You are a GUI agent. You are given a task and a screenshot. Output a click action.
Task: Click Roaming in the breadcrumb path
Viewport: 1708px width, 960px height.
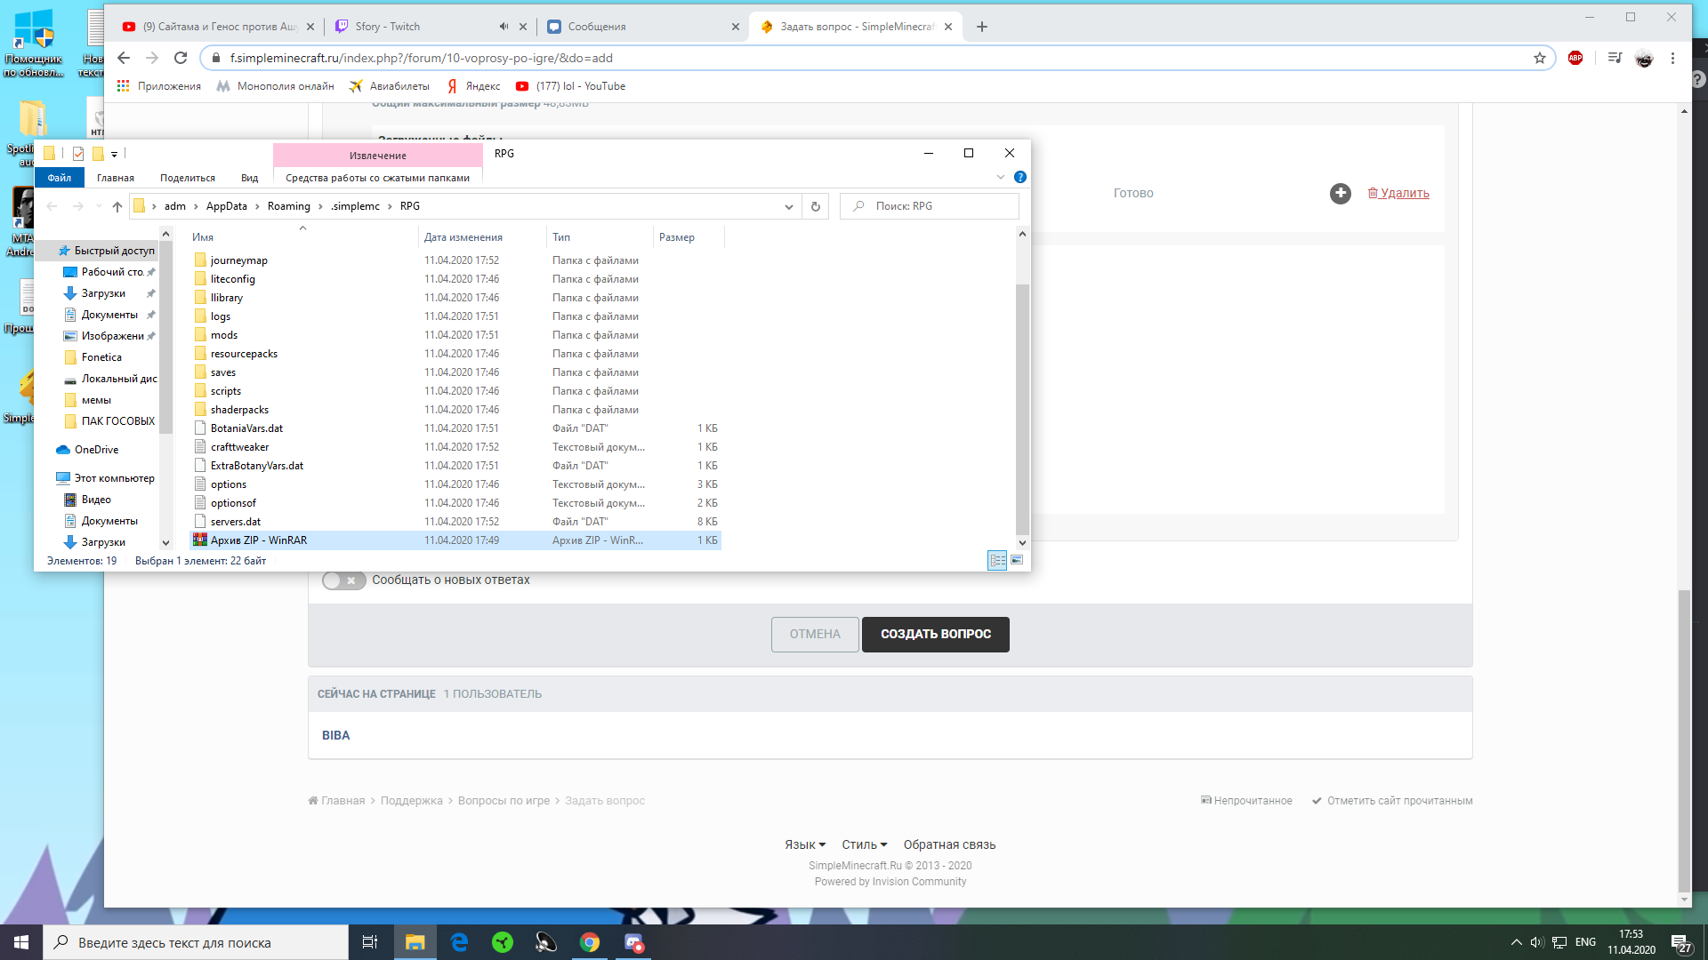click(288, 206)
